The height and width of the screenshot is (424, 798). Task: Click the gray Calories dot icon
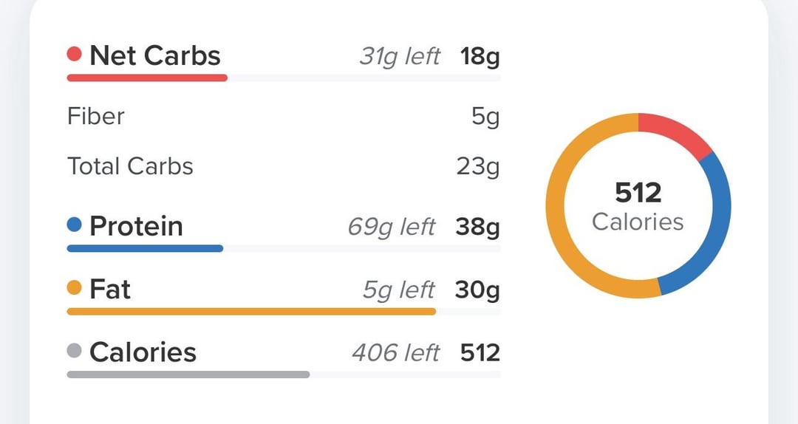coord(75,350)
